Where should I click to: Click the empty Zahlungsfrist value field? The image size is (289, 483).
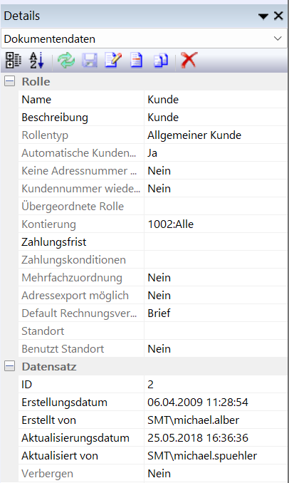click(216, 242)
